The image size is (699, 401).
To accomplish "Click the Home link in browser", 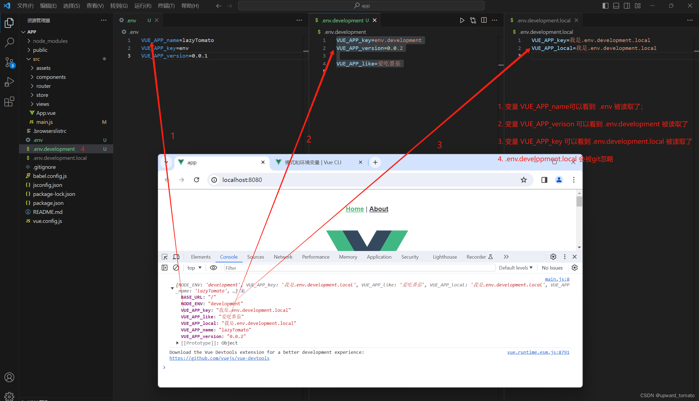I will 353,208.
